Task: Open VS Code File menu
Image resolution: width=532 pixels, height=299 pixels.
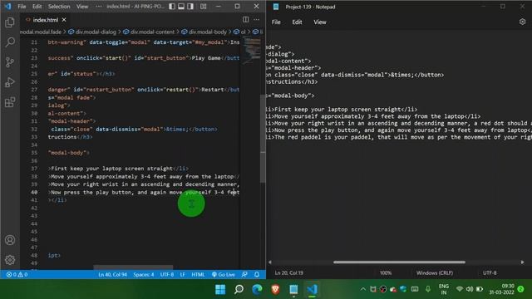Action: (x=22, y=7)
